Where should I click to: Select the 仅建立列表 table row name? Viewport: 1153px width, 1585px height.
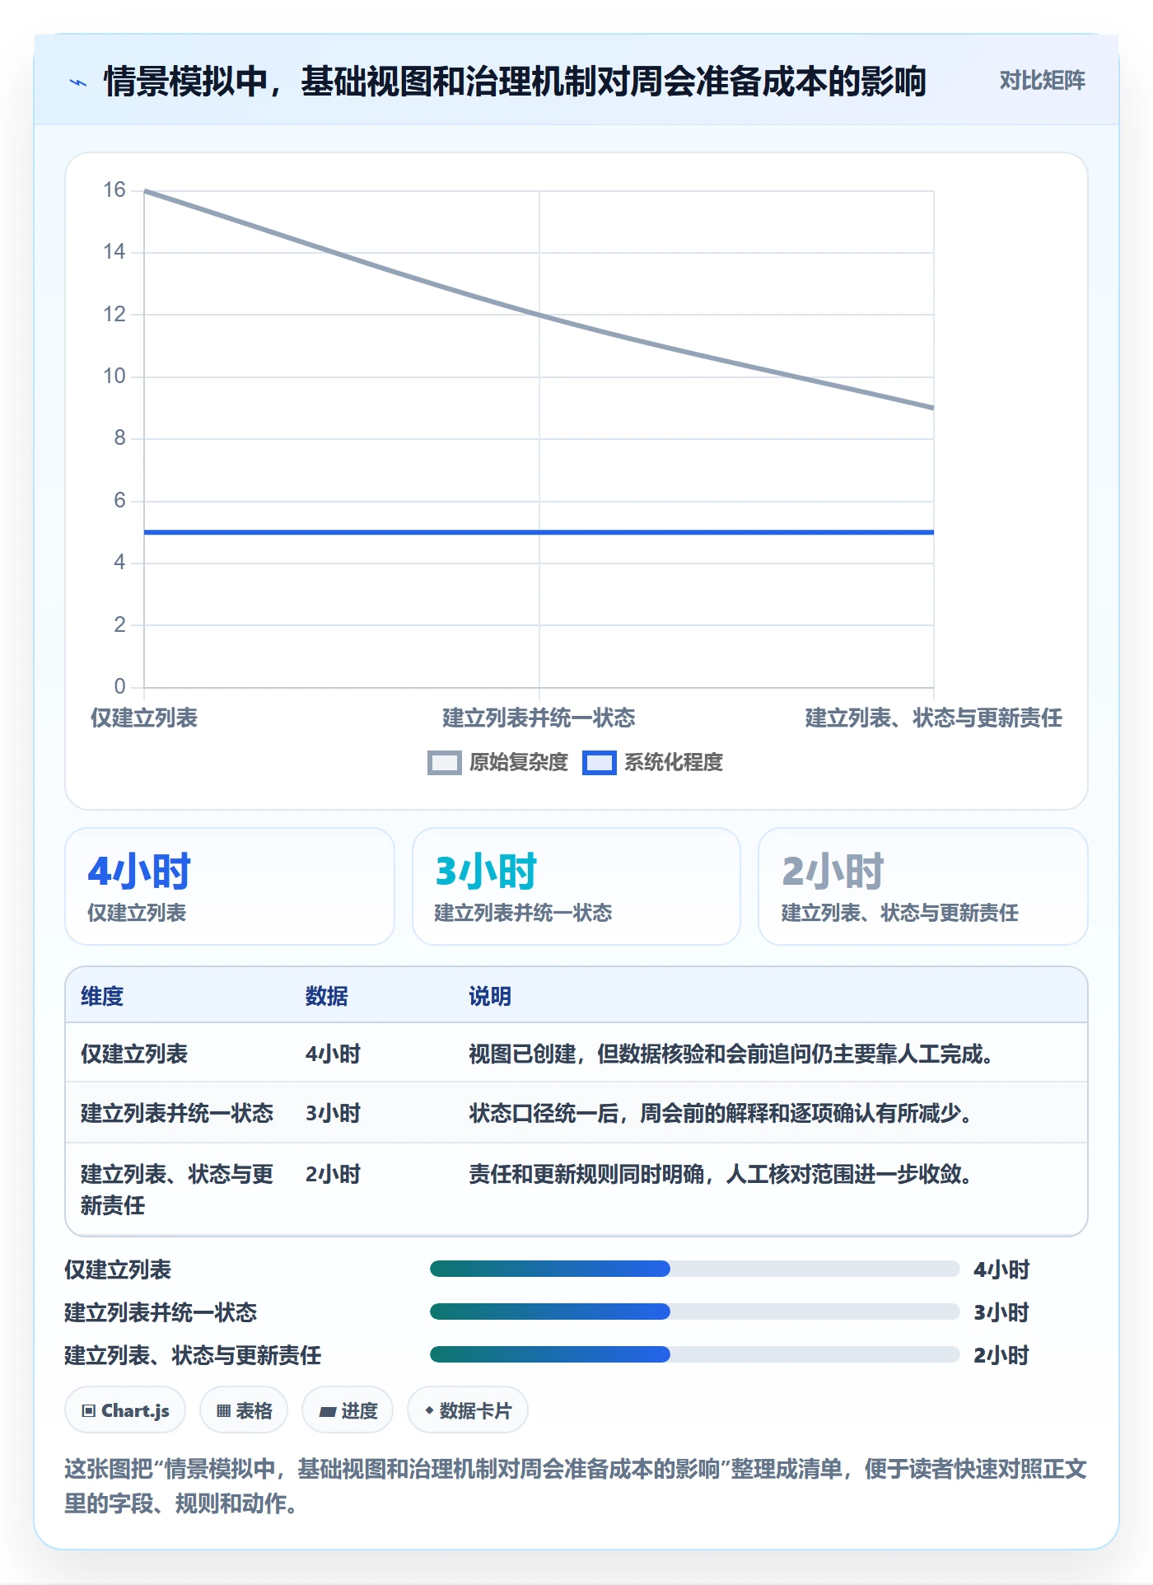134,1054
